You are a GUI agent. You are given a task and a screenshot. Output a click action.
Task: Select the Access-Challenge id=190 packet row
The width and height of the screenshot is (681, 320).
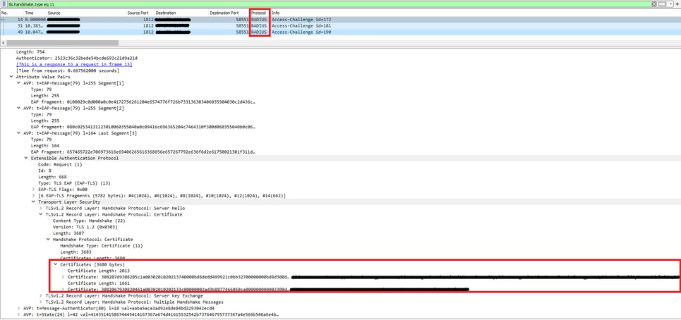point(340,32)
